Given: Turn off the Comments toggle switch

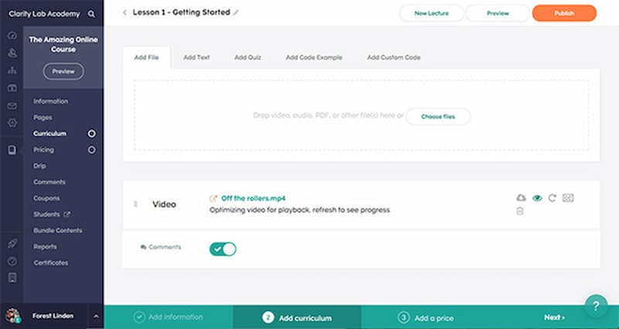Looking at the screenshot, I should (223, 249).
